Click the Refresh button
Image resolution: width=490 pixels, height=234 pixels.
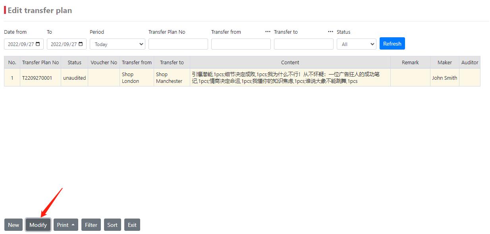(x=392, y=44)
